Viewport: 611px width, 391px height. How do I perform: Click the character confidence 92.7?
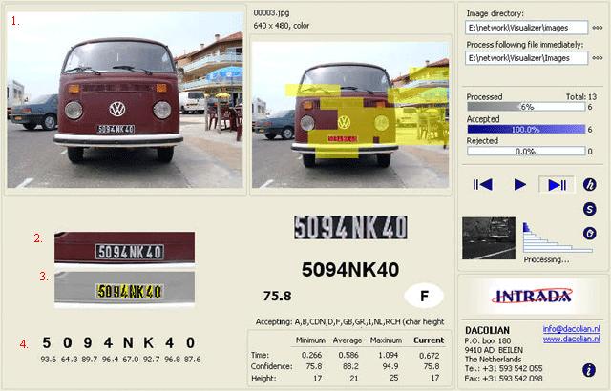[x=151, y=360]
